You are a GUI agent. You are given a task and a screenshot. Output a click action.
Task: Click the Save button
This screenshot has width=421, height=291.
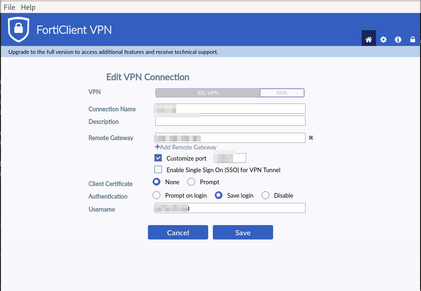(x=243, y=233)
